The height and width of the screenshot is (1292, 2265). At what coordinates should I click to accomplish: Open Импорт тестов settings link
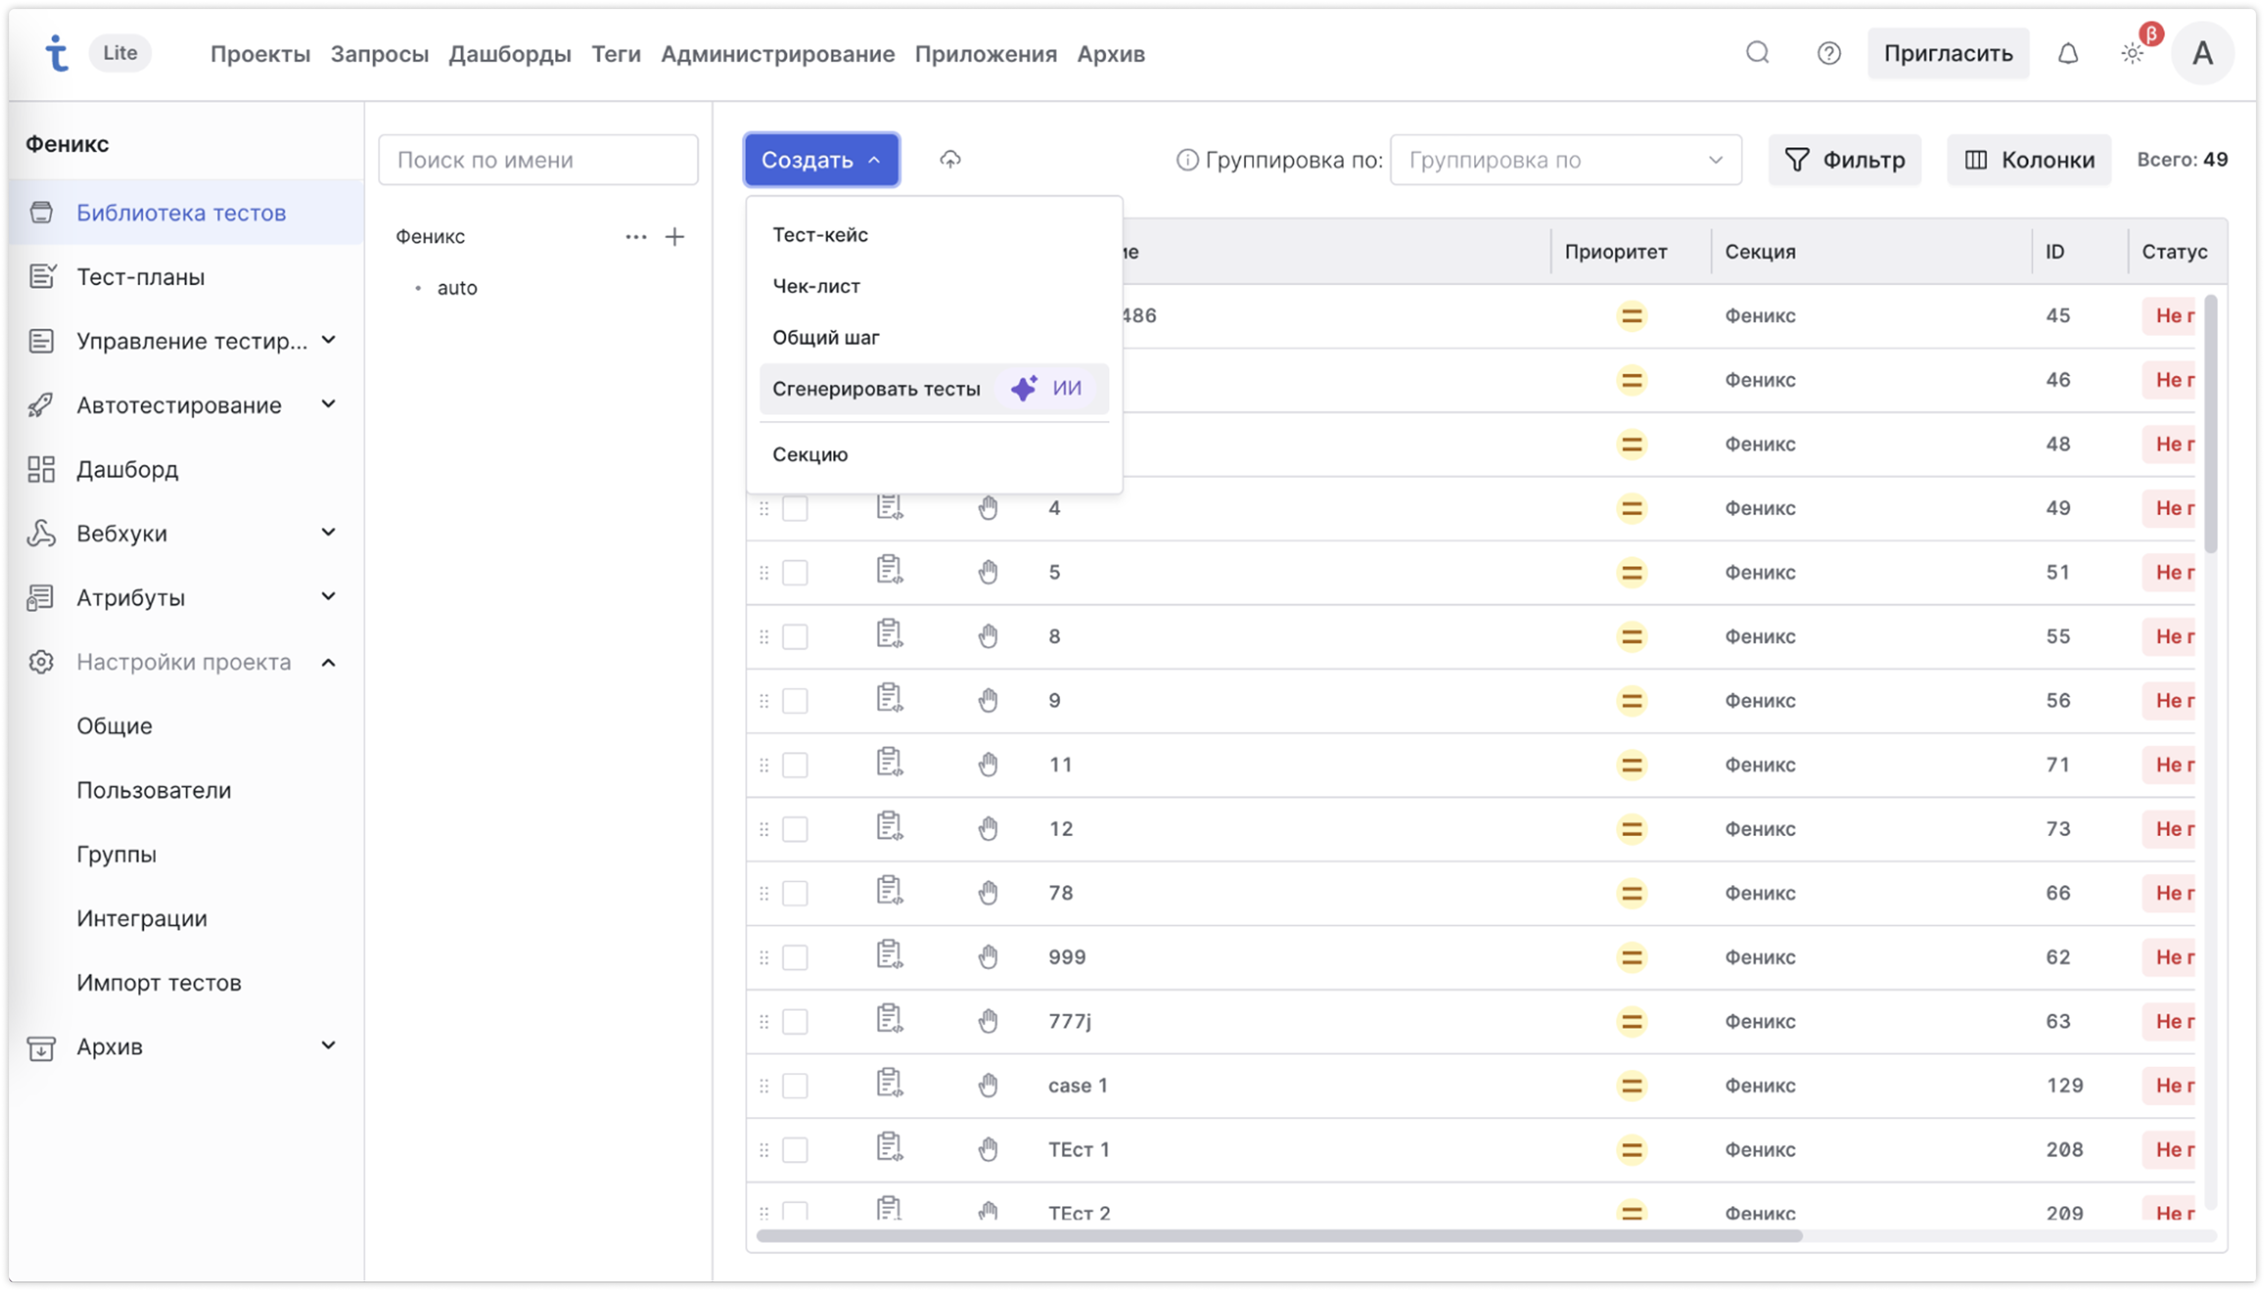[x=159, y=983]
